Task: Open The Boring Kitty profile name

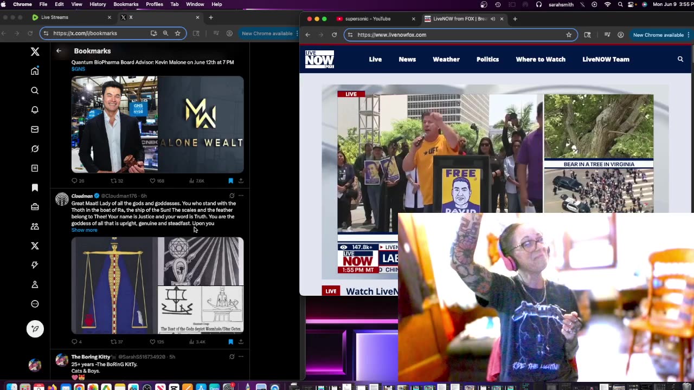Action: [91, 357]
